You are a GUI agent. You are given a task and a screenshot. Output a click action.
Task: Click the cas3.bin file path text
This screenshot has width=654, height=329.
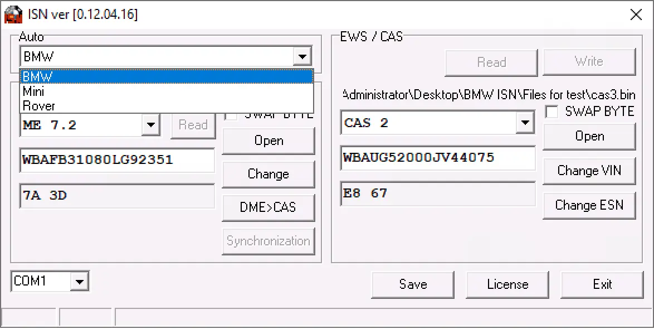(x=489, y=95)
